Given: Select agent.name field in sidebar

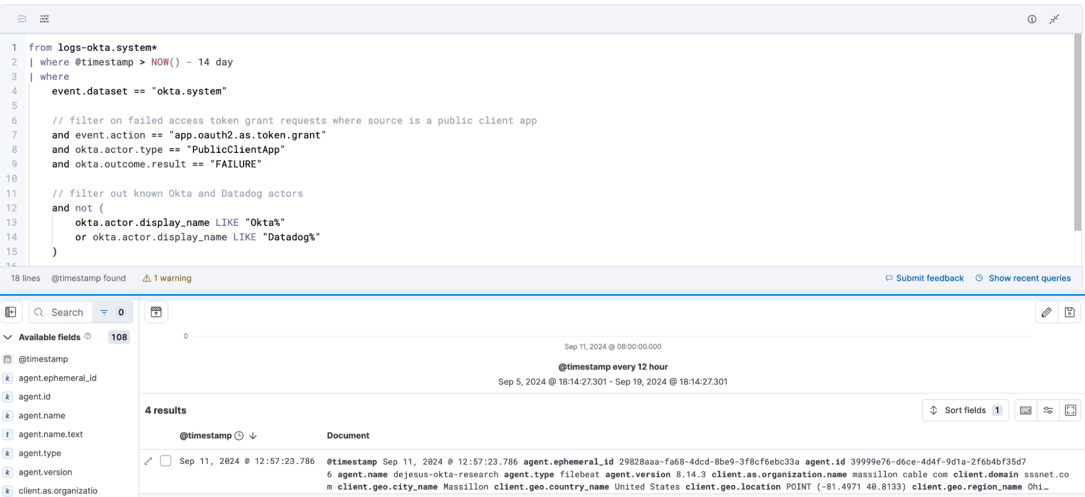Looking at the screenshot, I should point(42,416).
